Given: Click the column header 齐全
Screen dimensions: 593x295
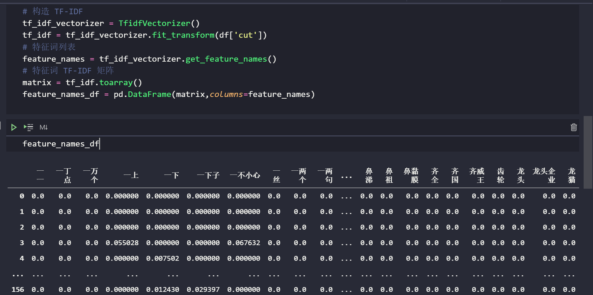Looking at the screenshot, I should [x=435, y=176].
